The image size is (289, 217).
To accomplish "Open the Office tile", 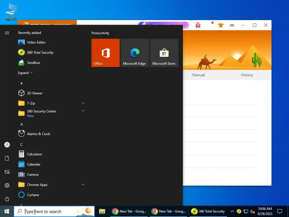I will coord(106,53).
